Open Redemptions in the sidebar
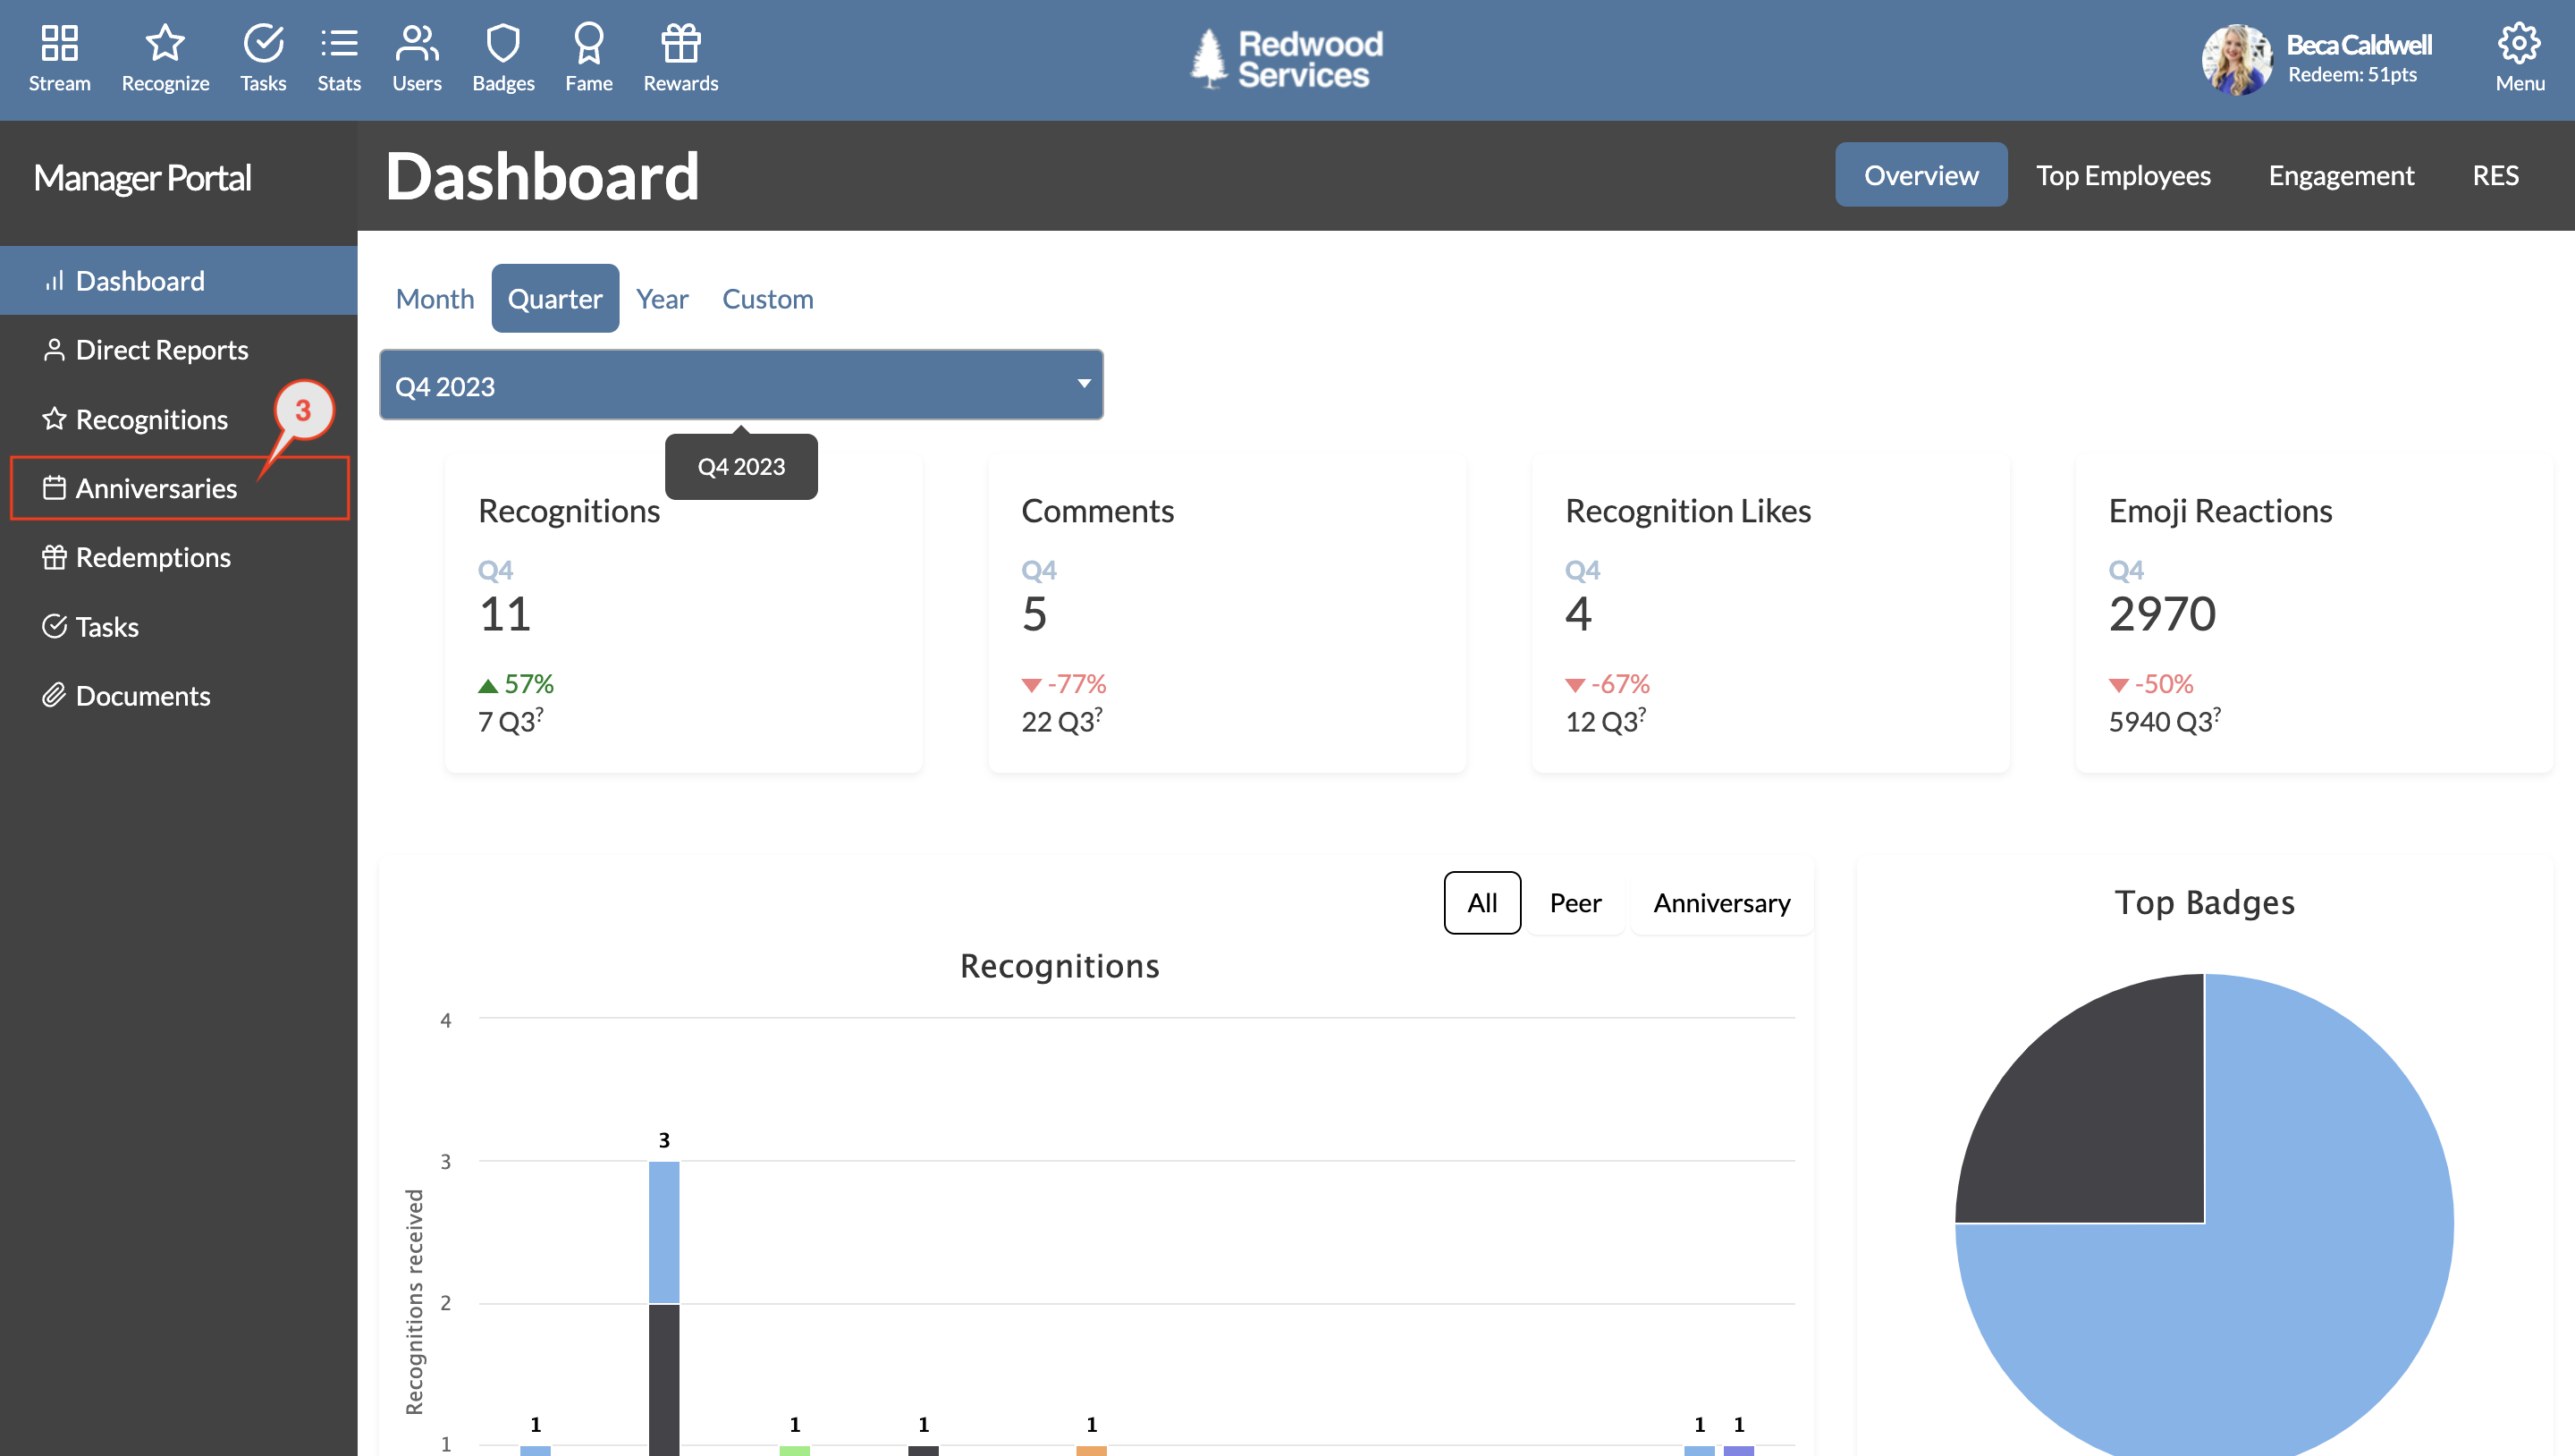The image size is (2575, 1456). pos(179,557)
